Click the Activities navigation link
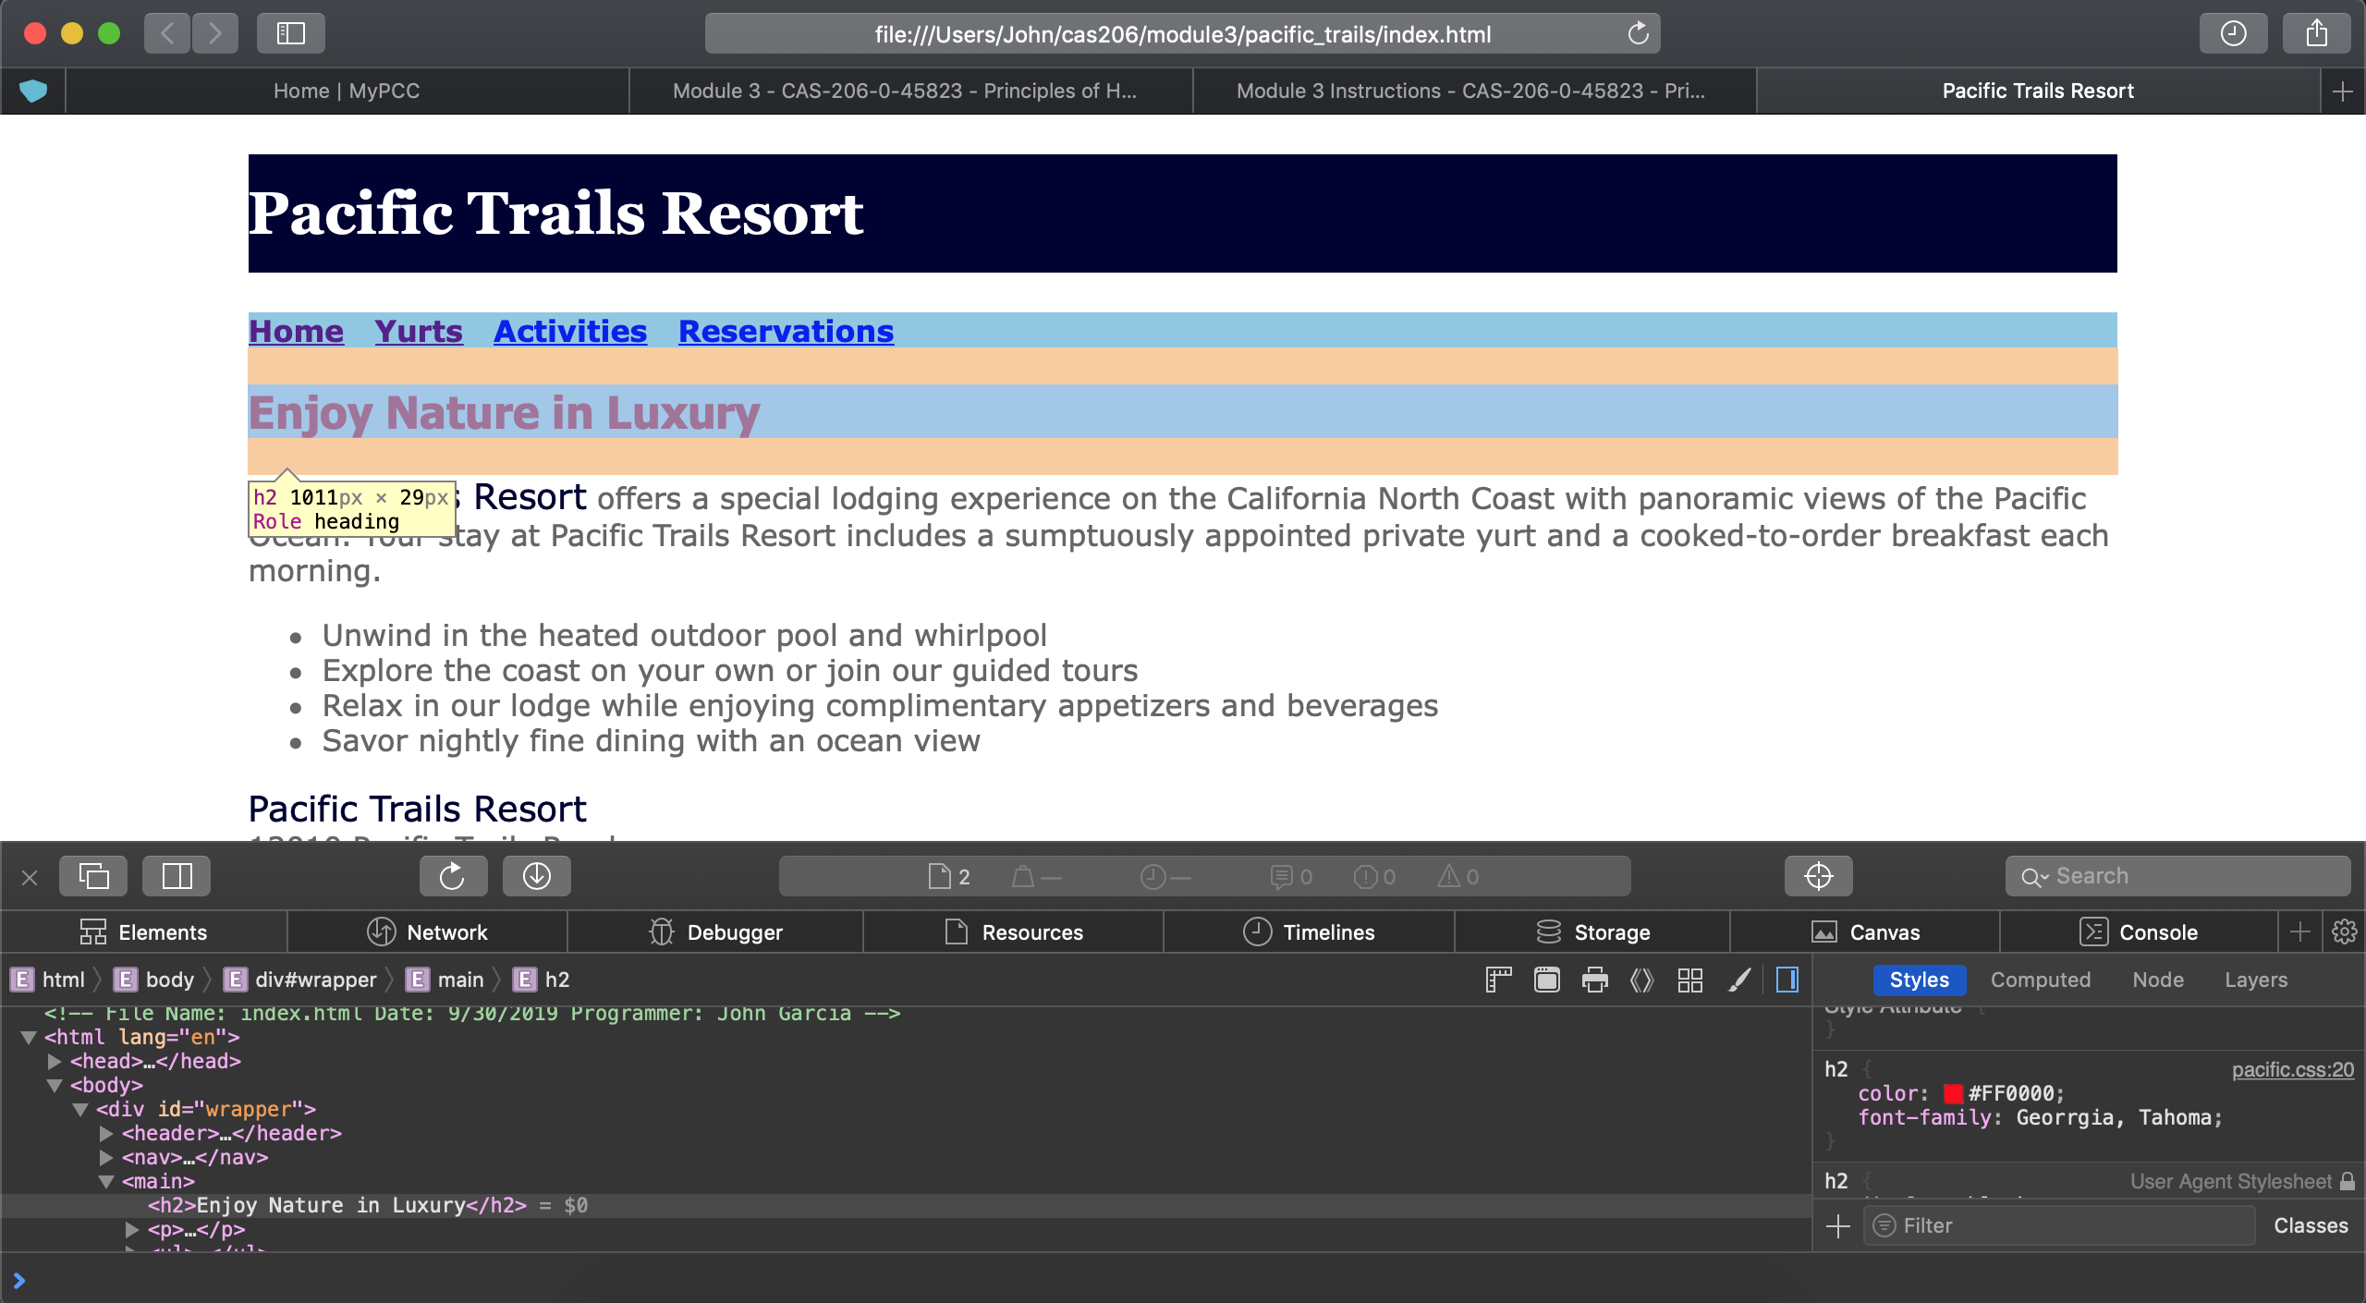 [570, 331]
